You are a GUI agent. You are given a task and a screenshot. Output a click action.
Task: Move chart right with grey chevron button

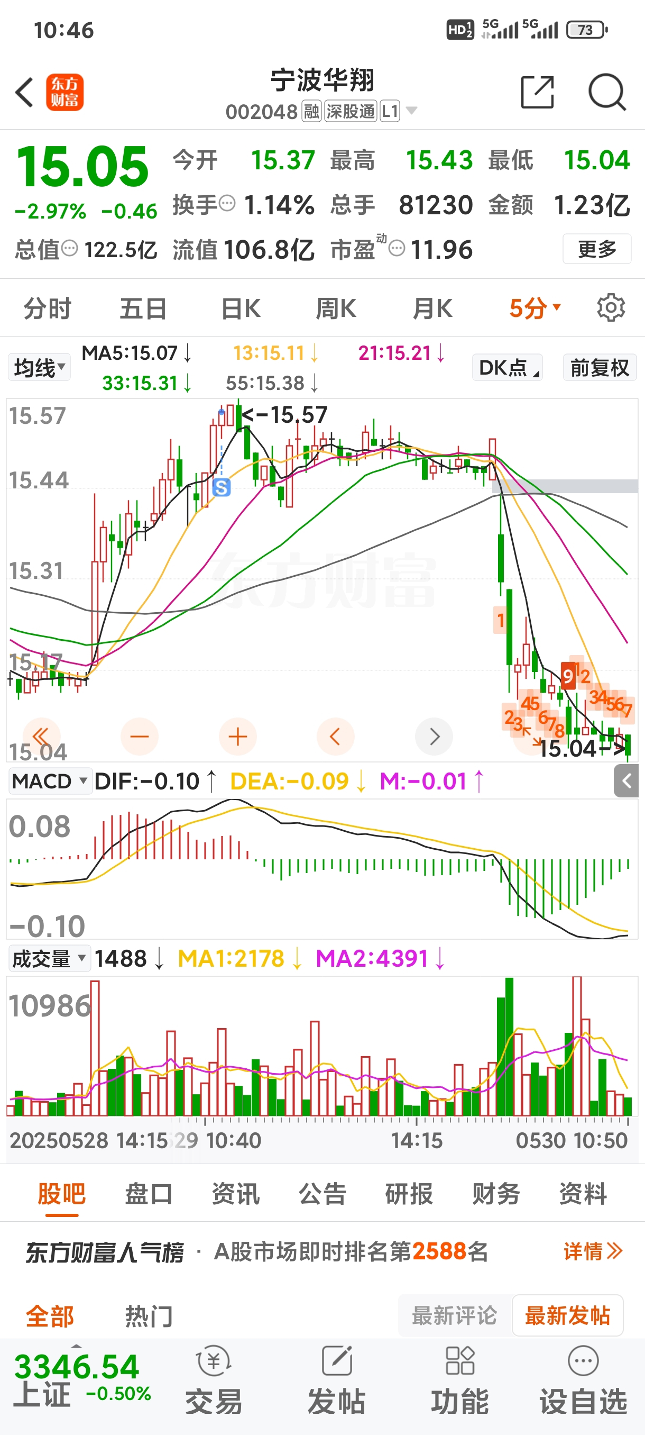pos(434,737)
